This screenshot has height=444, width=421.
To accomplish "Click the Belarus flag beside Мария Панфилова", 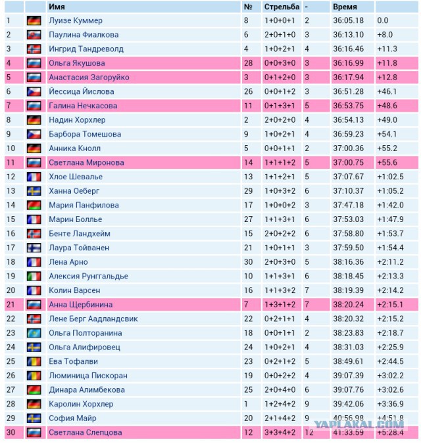I will click(34, 205).
